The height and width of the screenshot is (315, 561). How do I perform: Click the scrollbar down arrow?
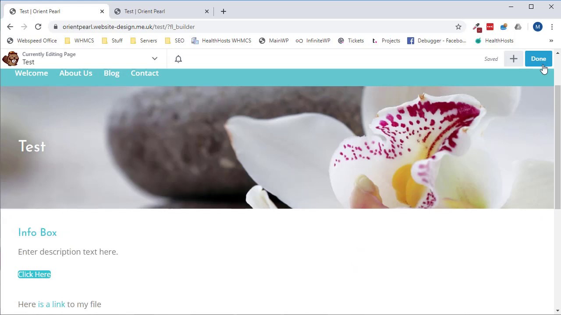[557, 311]
